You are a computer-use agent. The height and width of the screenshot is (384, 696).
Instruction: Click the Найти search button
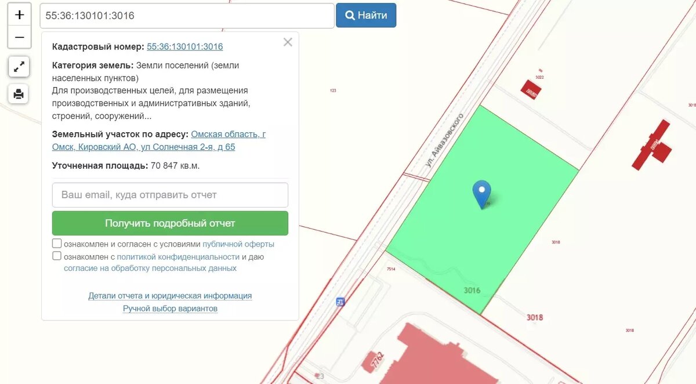pos(366,15)
